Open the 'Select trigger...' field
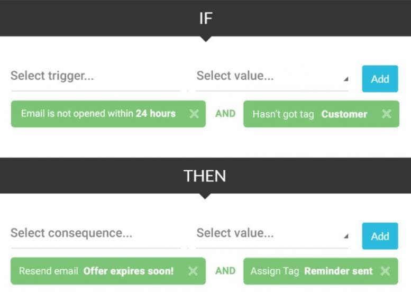This screenshot has width=411, height=293. point(95,76)
